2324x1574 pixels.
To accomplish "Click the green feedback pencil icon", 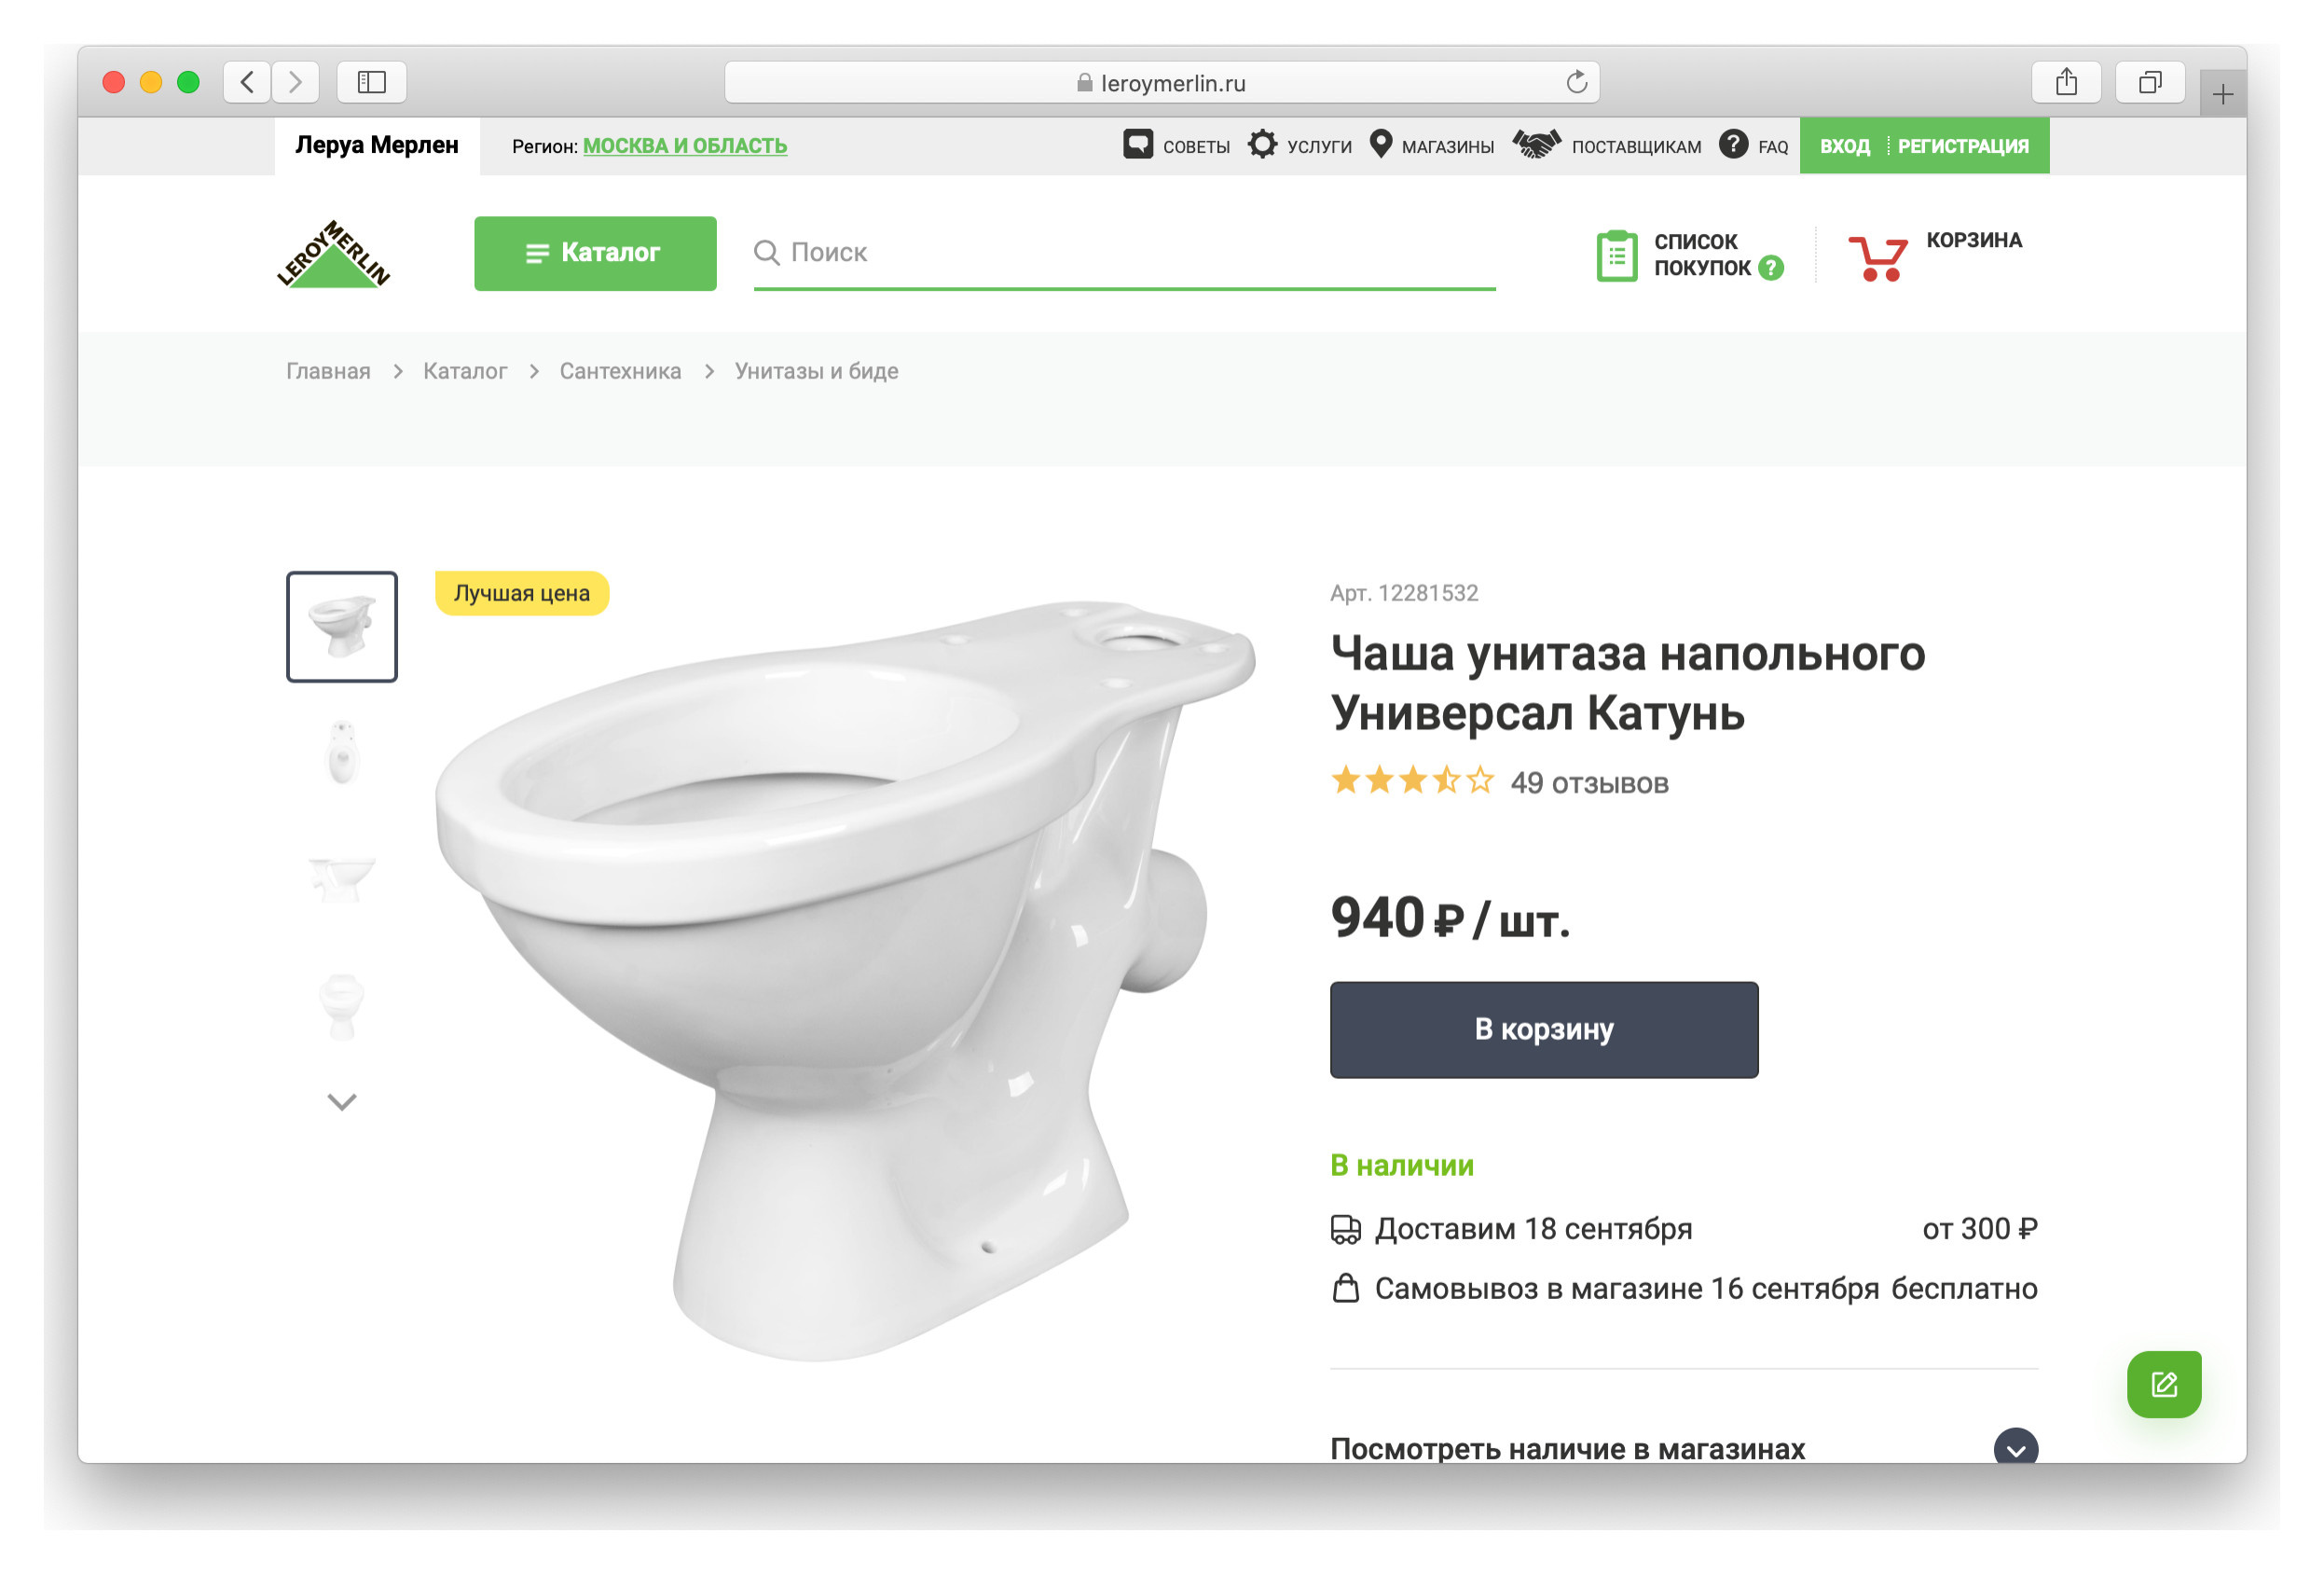I will 2163,1385.
